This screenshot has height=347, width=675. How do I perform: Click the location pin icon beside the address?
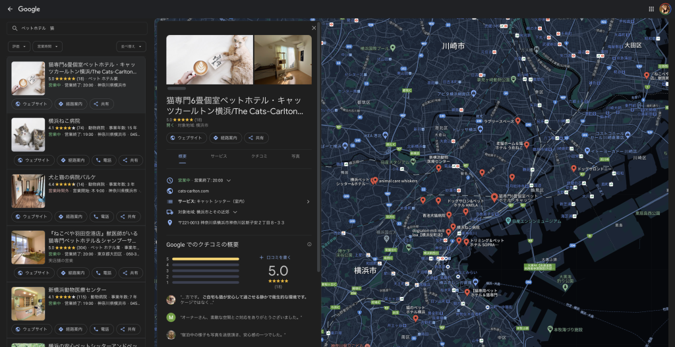point(169,223)
